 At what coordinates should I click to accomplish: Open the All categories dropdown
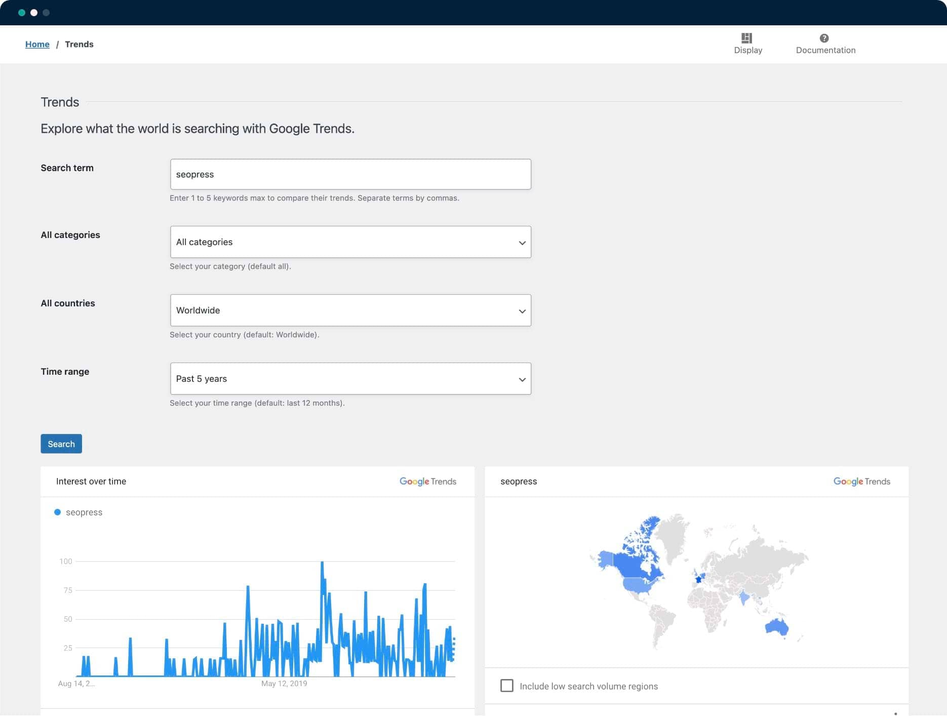click(x=350, y=242)
